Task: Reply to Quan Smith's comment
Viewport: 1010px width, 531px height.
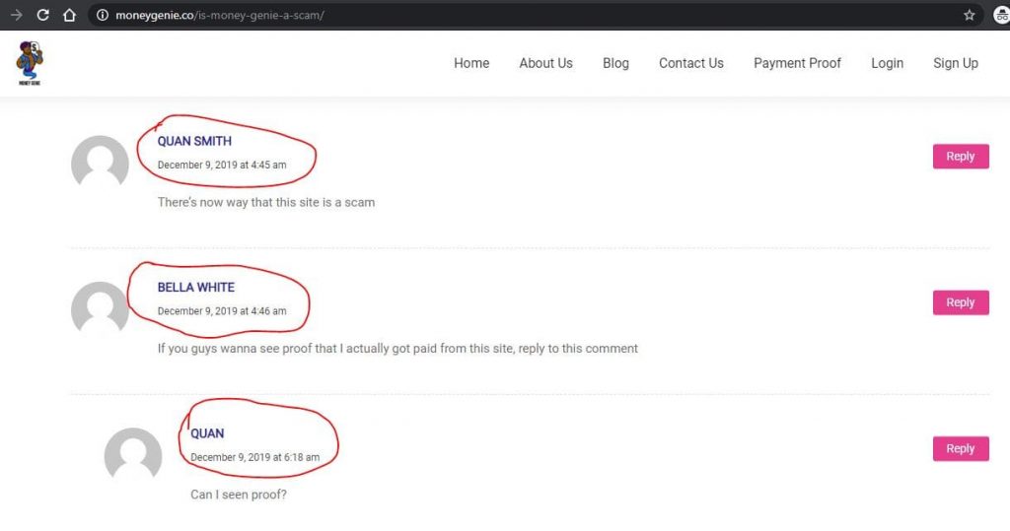Action: [961, 157]
